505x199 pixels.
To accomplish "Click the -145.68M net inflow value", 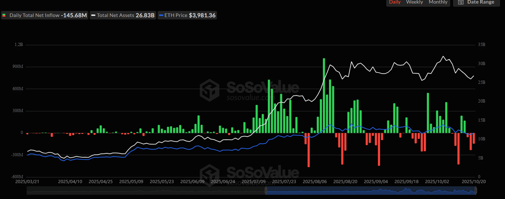I will coord(74,16).
